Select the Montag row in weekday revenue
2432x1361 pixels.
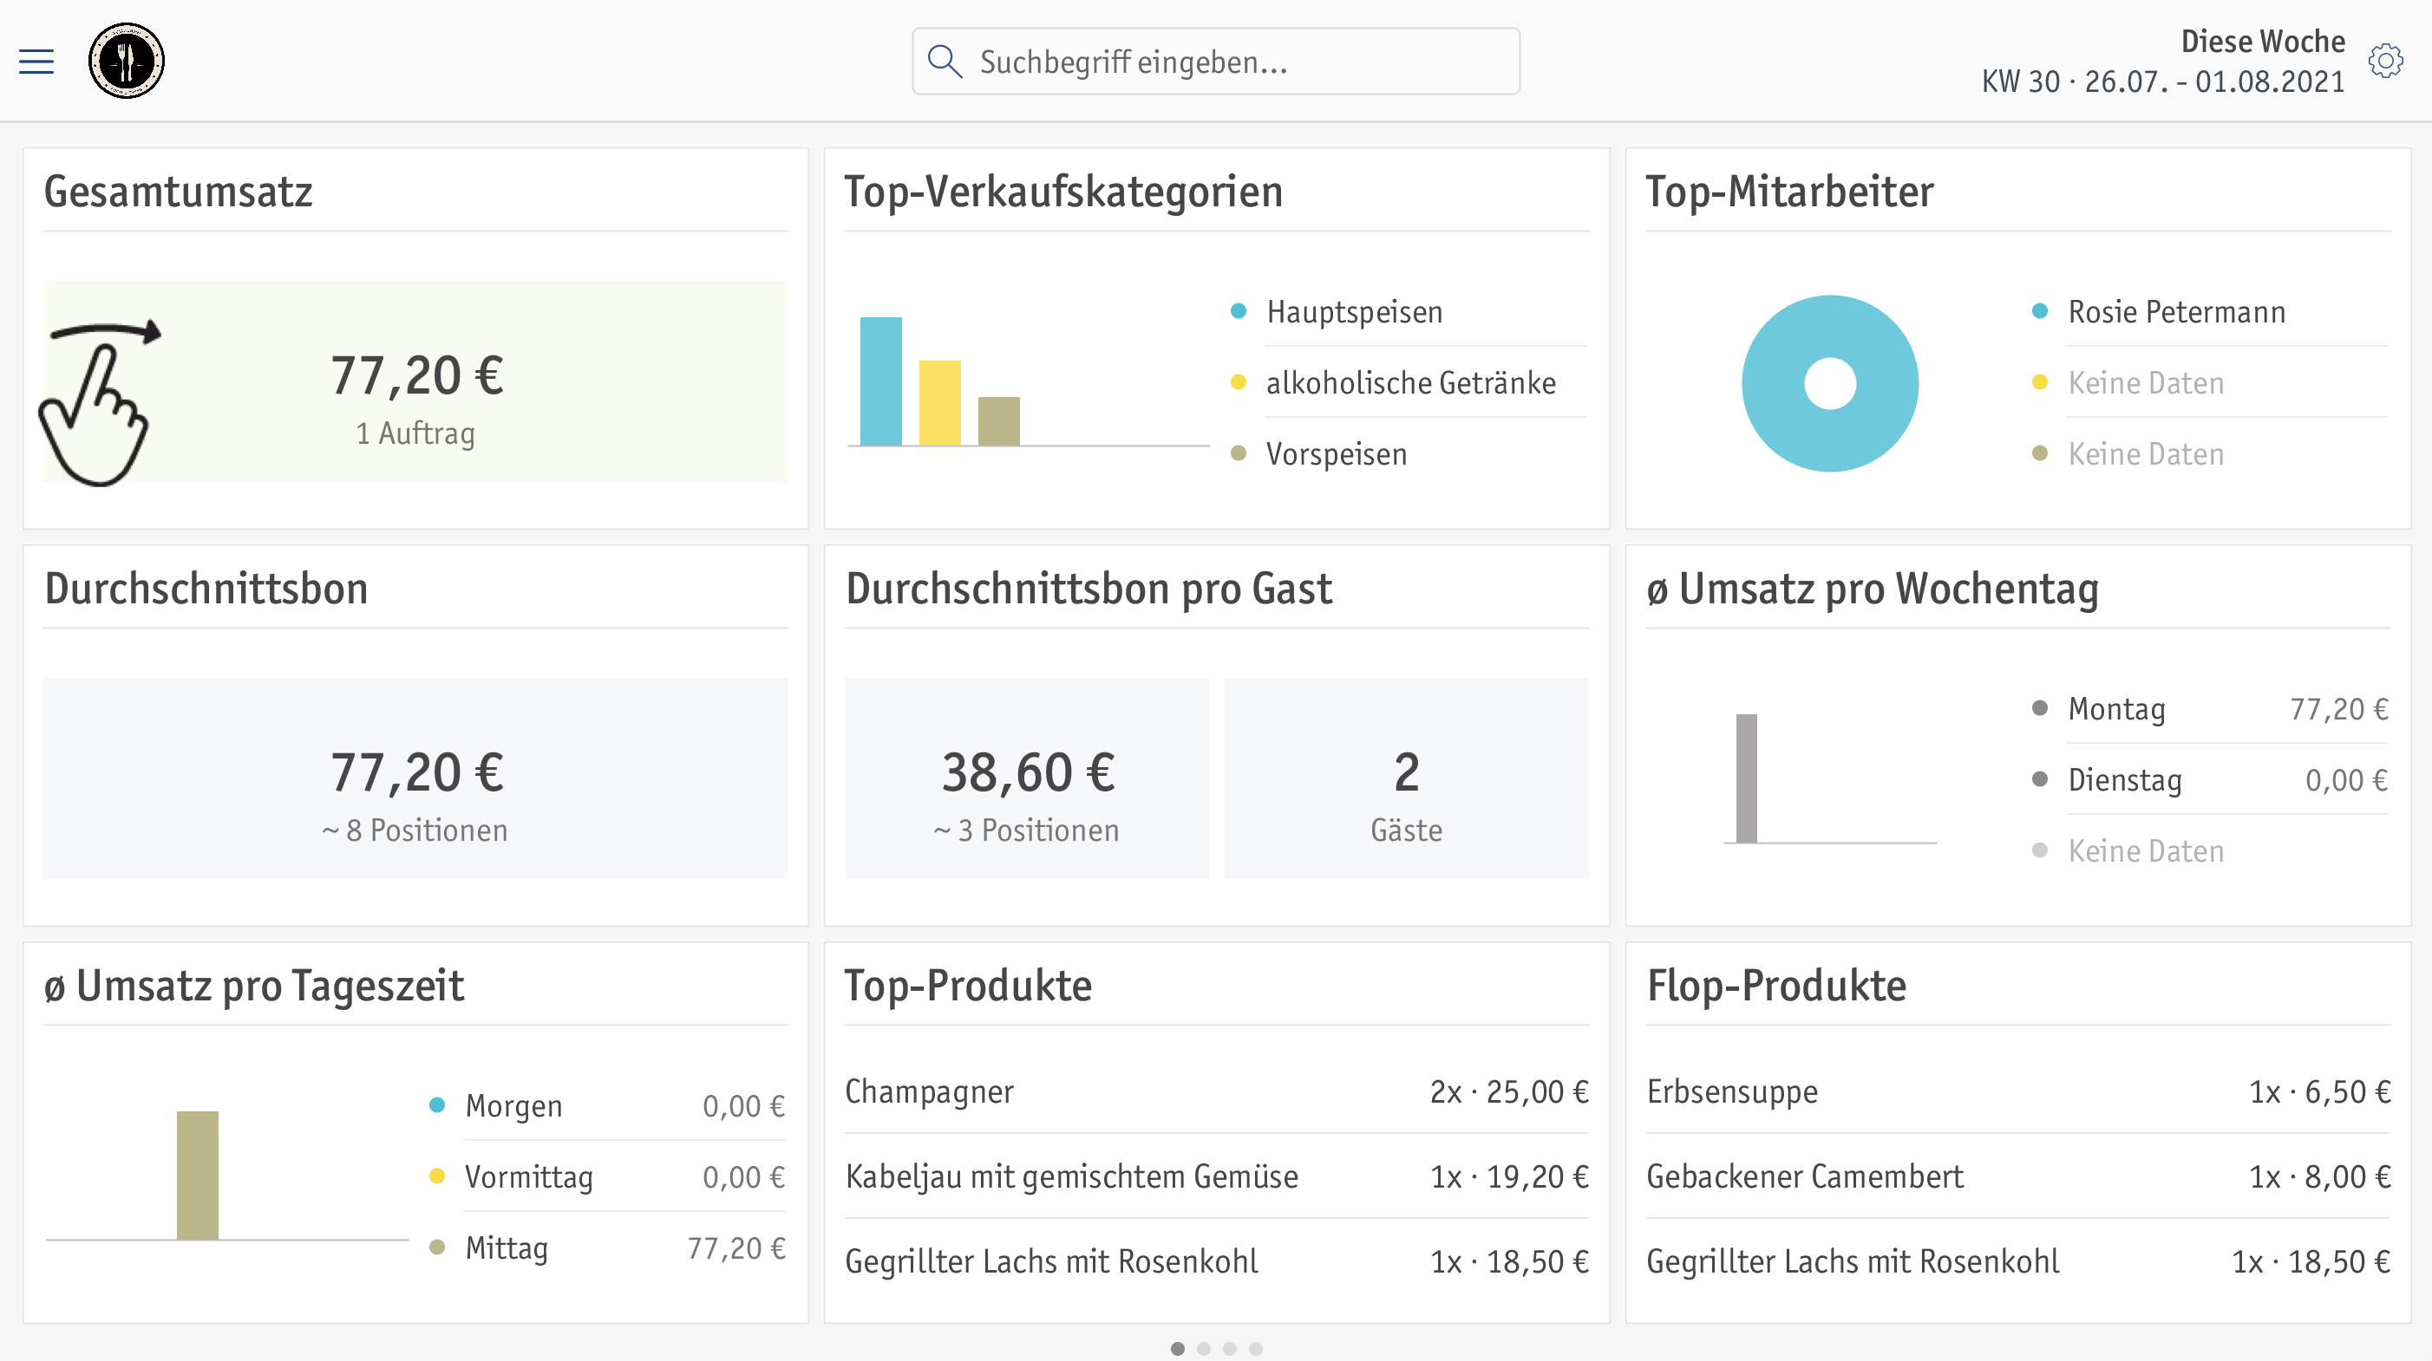(x=2209, y=709)
